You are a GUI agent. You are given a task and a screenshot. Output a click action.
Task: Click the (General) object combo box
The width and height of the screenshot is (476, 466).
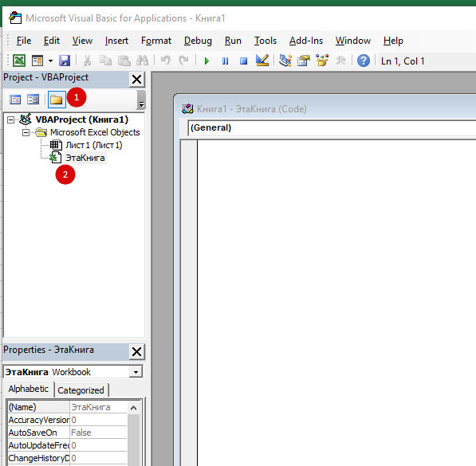(x=332, y=128)
